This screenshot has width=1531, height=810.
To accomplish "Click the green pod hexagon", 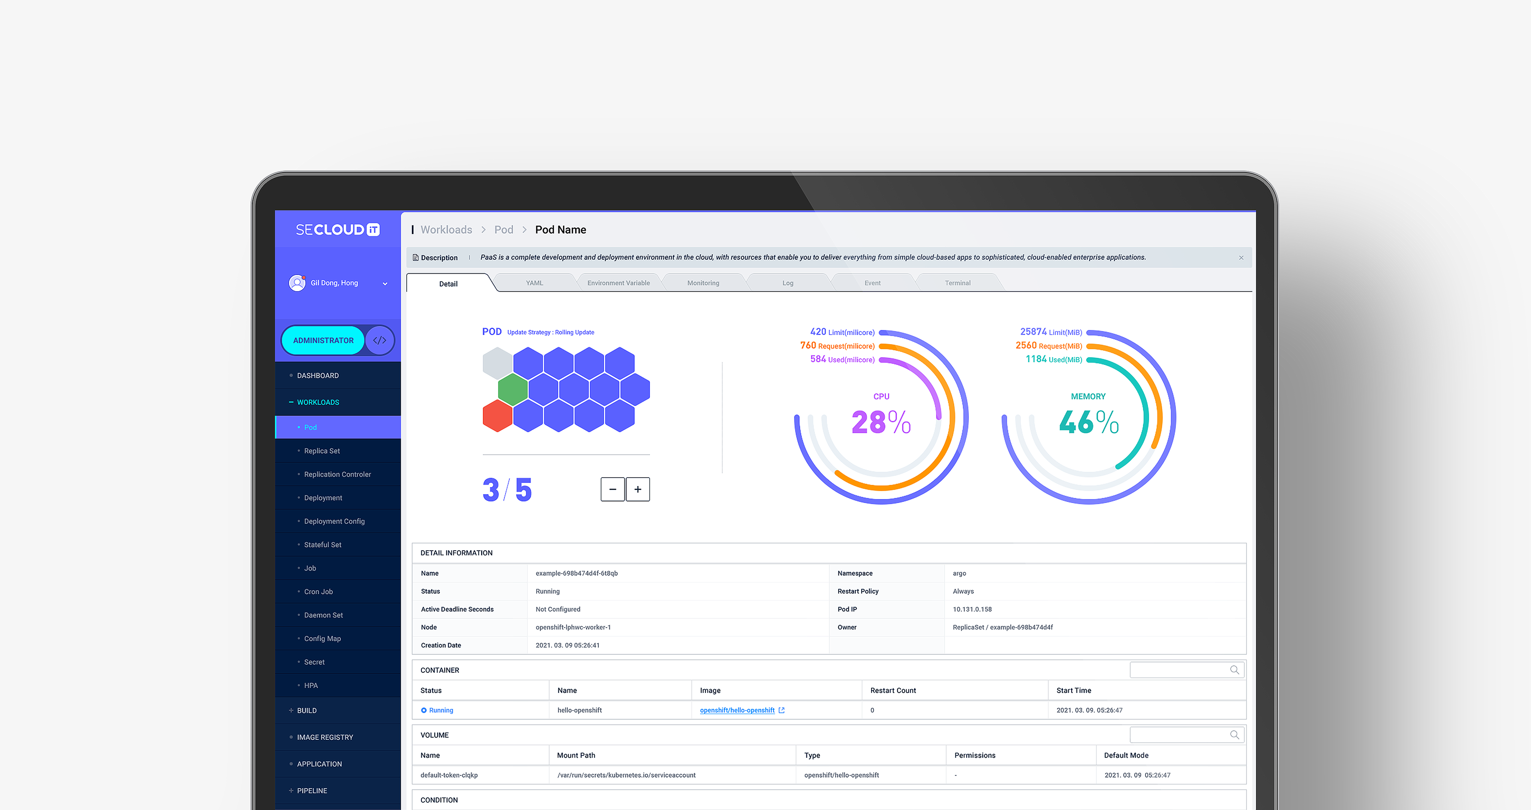I will (x=513, y=390).
